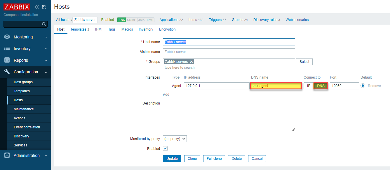Viewport: 390px width, 170px height.
Task: Click the hide sidebar icon
Action: pyautogui.click(x=44, y=7)
